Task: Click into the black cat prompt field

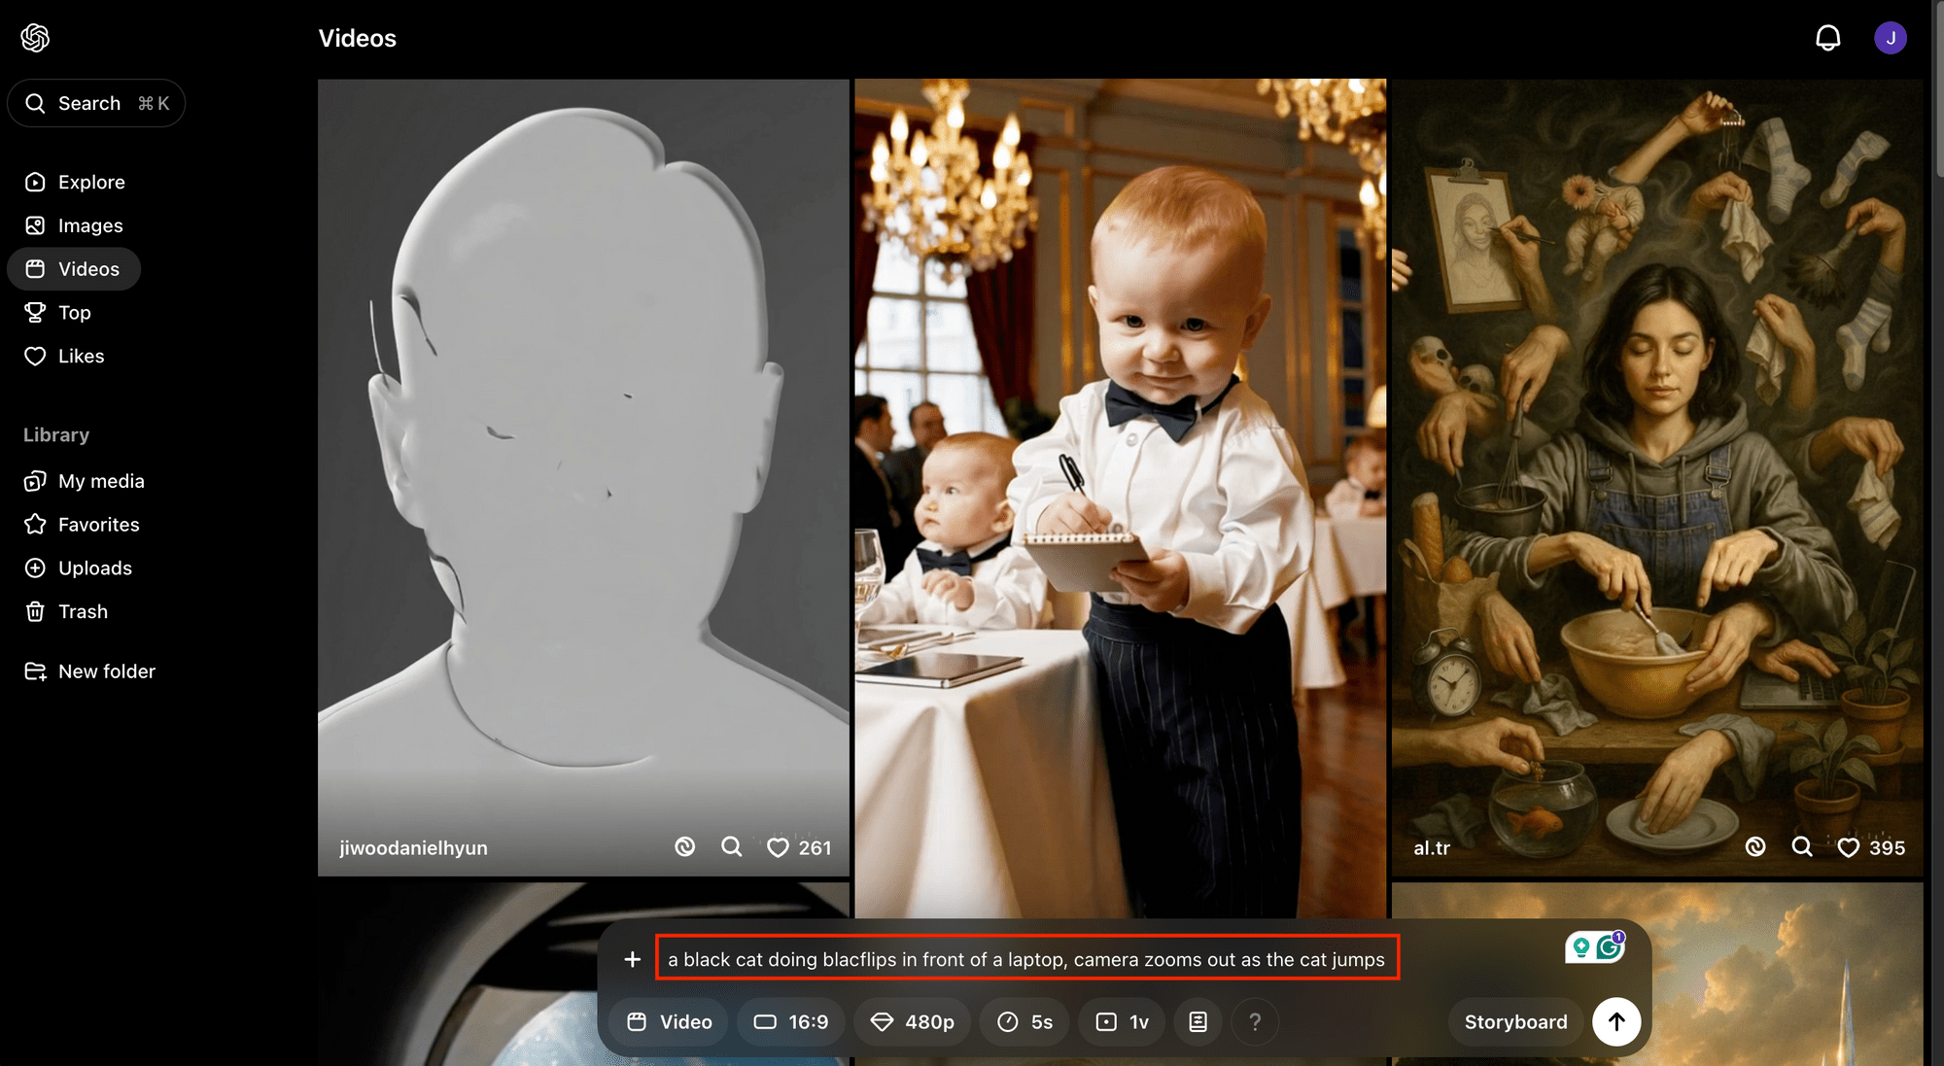Action: coord(1027,959)
